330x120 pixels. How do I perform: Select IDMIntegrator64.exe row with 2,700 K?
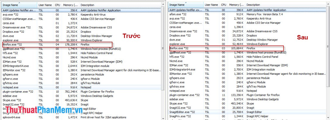(x=247, y=69)
